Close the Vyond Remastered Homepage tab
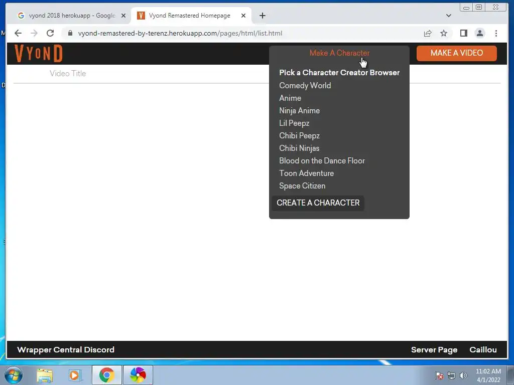The image size is (514, 385). tap(243, 16)
